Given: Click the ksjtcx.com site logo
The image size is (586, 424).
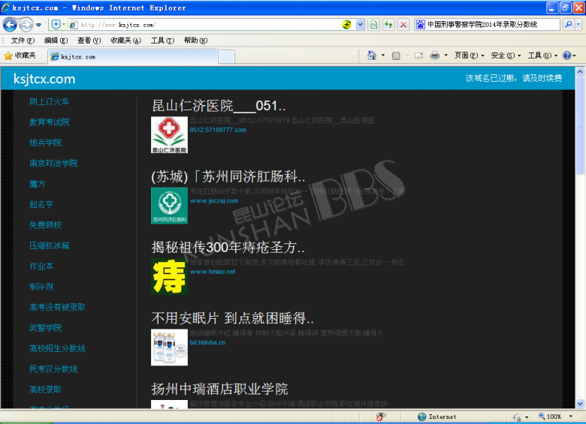Looking at the screenshot, I should (x=44, y=79).
